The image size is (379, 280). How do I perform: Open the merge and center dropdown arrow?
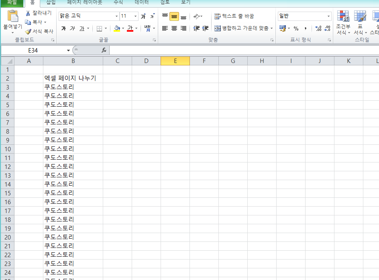point(272,28)
